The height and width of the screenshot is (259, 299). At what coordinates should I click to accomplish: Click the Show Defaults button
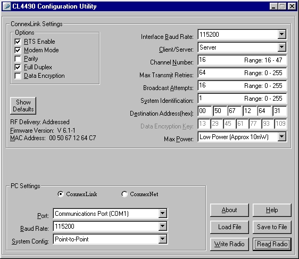[x=23, y=106]
